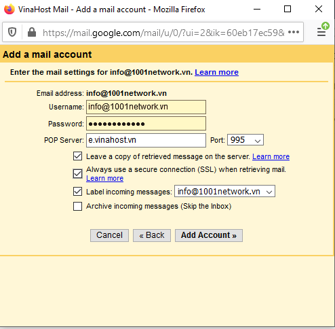Click the 'Archive incoming messages (Skip the Inbox)' text
The height and width of the screenshot is (329, 335).
coord(159,206)
